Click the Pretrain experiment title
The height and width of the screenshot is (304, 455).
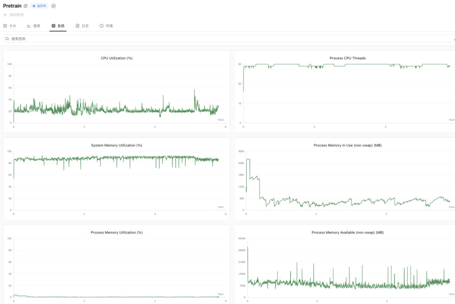[12, 6]
